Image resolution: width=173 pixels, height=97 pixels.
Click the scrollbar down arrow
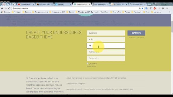coord(172,93)
